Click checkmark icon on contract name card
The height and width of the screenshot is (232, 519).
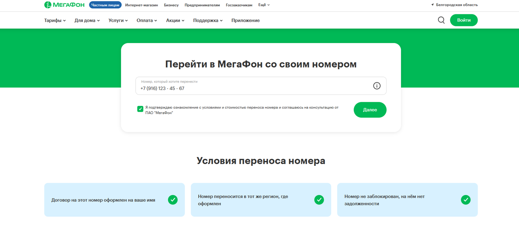coord(173,200)
